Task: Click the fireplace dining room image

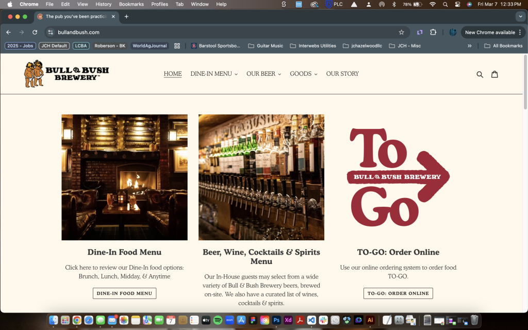Action: pyautogui.click(x=124, y=177)
